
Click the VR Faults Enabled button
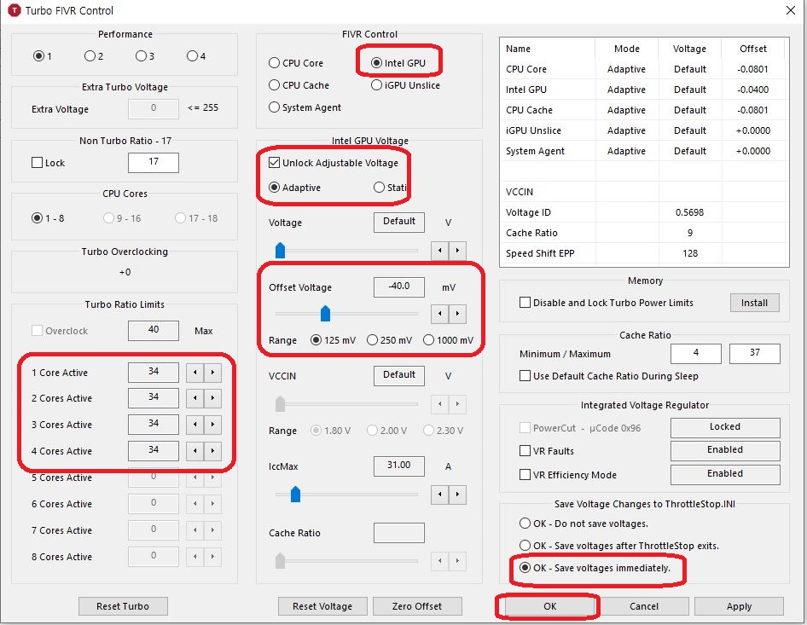725,450
